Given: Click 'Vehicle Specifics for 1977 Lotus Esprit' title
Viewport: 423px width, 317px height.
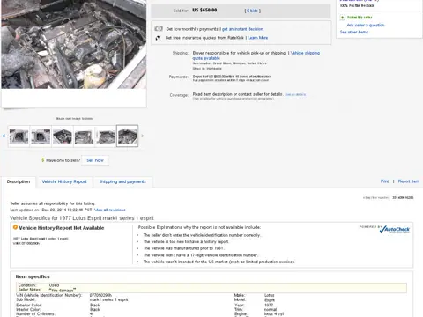Looking at the screenshot, I should coord(82,218).
